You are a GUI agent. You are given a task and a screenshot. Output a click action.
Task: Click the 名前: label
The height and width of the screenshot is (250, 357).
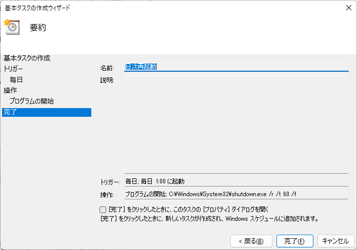point(107,68)
